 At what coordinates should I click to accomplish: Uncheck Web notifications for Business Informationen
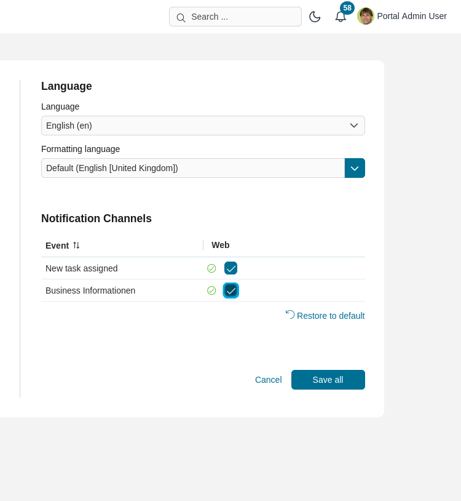pyautogui.click(x=230, y=291)
